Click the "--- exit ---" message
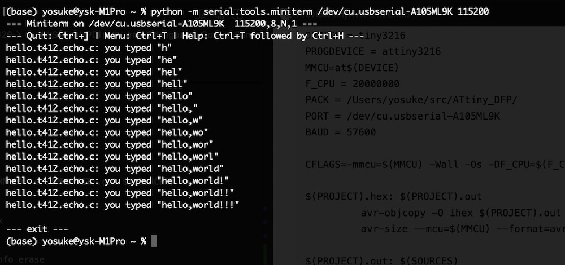565x265 pixels. [37, 229]
